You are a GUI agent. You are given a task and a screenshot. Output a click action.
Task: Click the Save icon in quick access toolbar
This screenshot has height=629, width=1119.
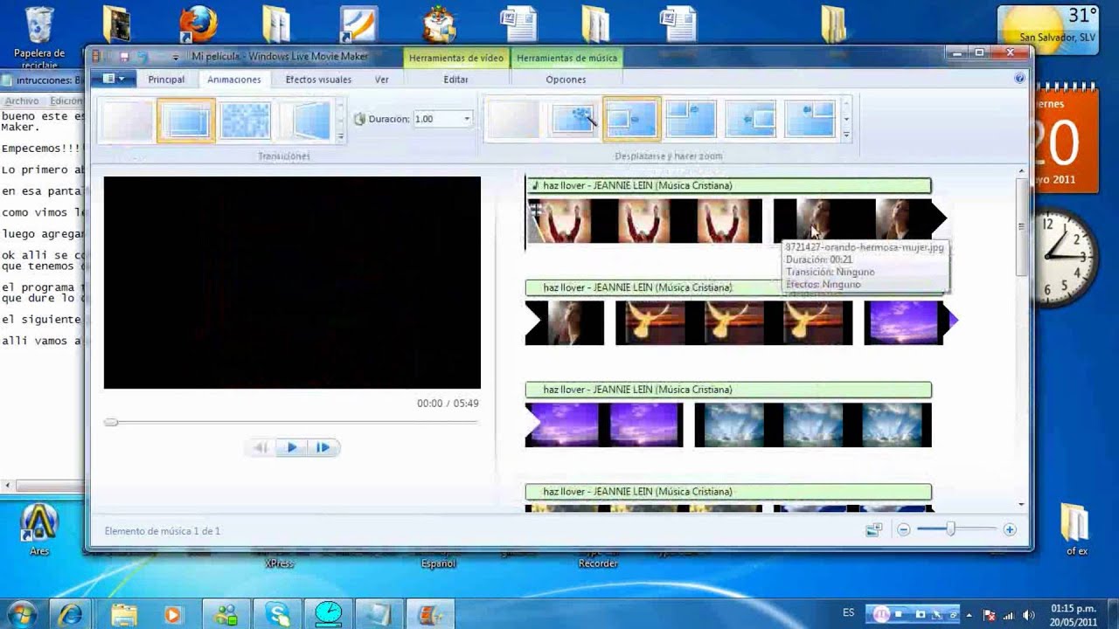point(124,57)
